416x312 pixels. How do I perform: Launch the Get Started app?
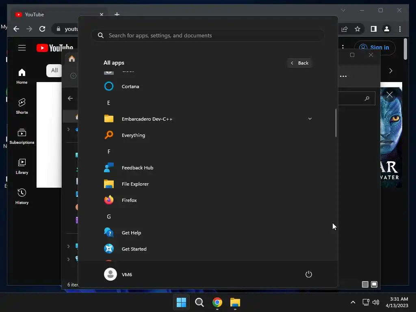pyautogui.click(x=208, y=249)
